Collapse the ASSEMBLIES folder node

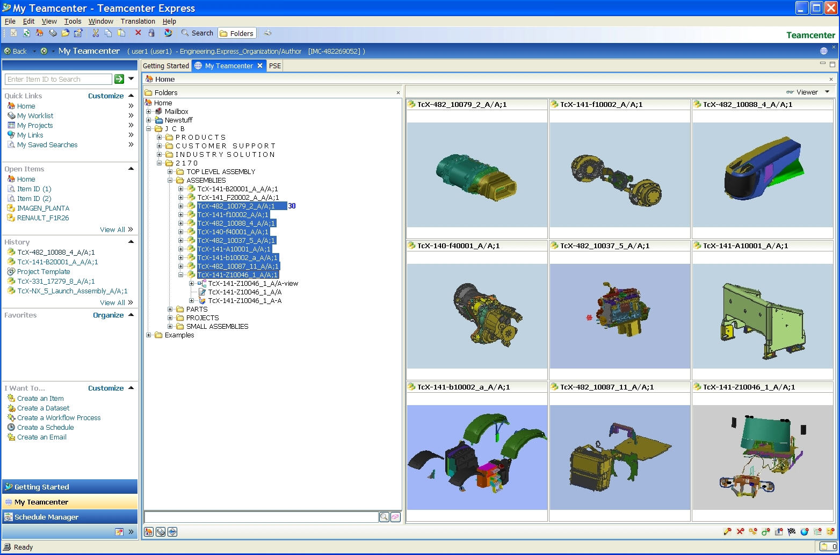(170, 181)
